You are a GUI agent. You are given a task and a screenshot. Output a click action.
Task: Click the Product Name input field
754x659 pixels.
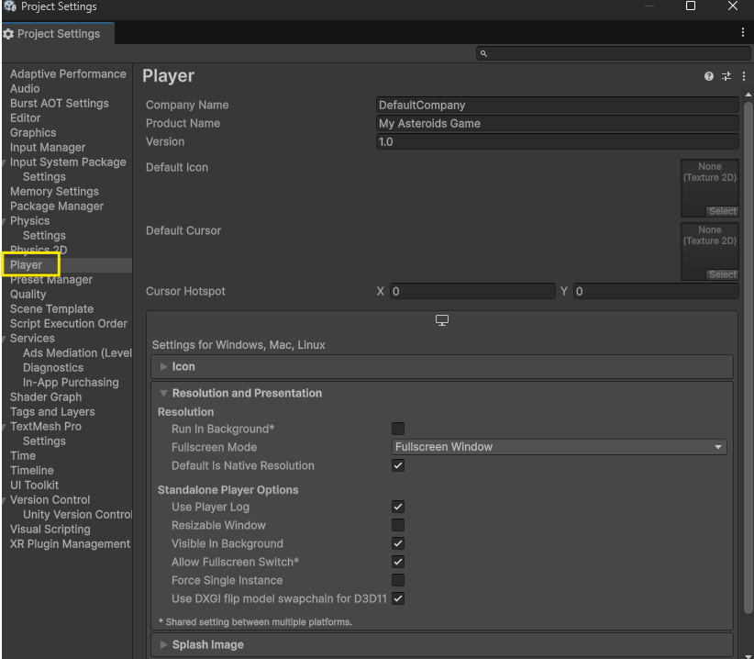coord(558,123)
